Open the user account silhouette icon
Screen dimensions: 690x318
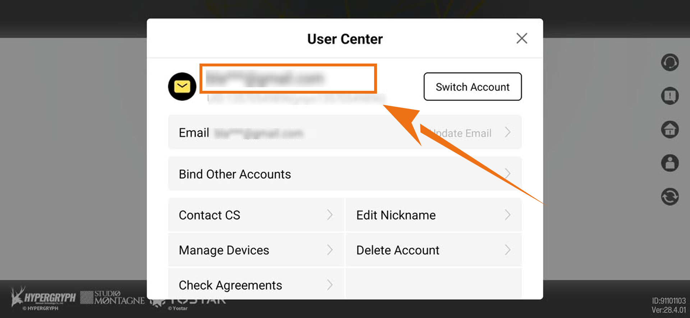click(x=670, y=163)
